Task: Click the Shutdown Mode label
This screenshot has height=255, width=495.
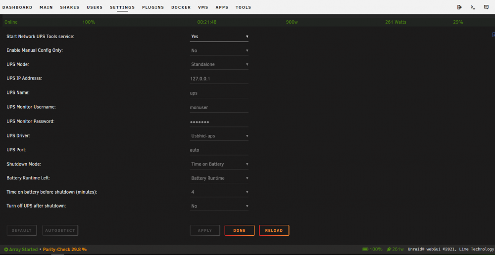Action: pyautogui.click(x=24, y=164)
